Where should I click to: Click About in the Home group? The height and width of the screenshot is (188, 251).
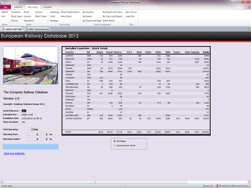[x=5, y=12]
